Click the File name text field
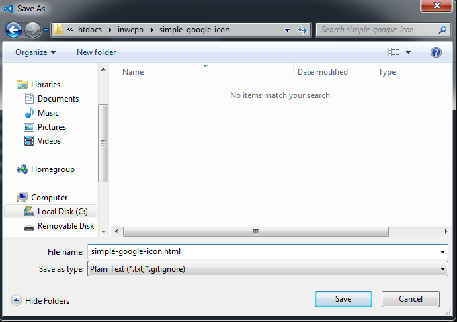 pyautogui.click(x=263, y=252)
